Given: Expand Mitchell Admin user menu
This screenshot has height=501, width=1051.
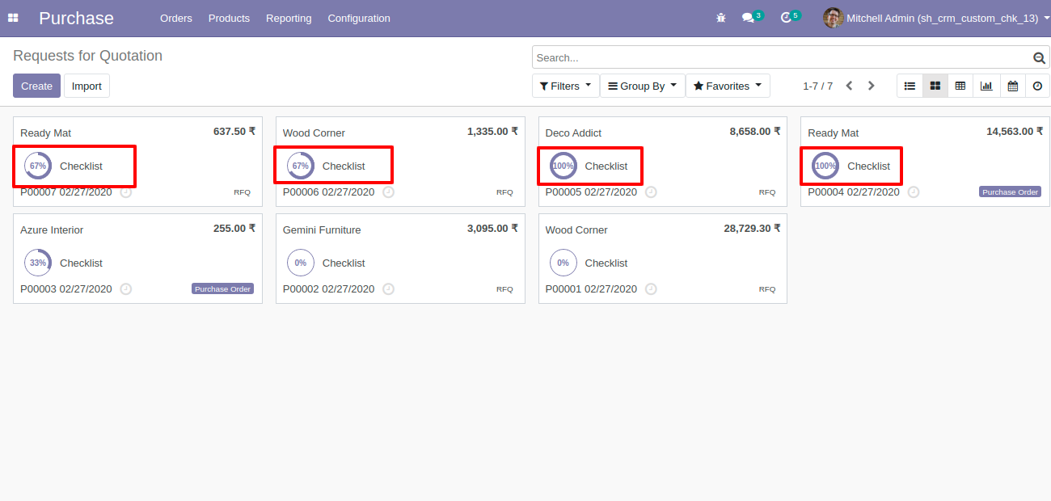Looking at the screenshot, I should tap(946, 18).
